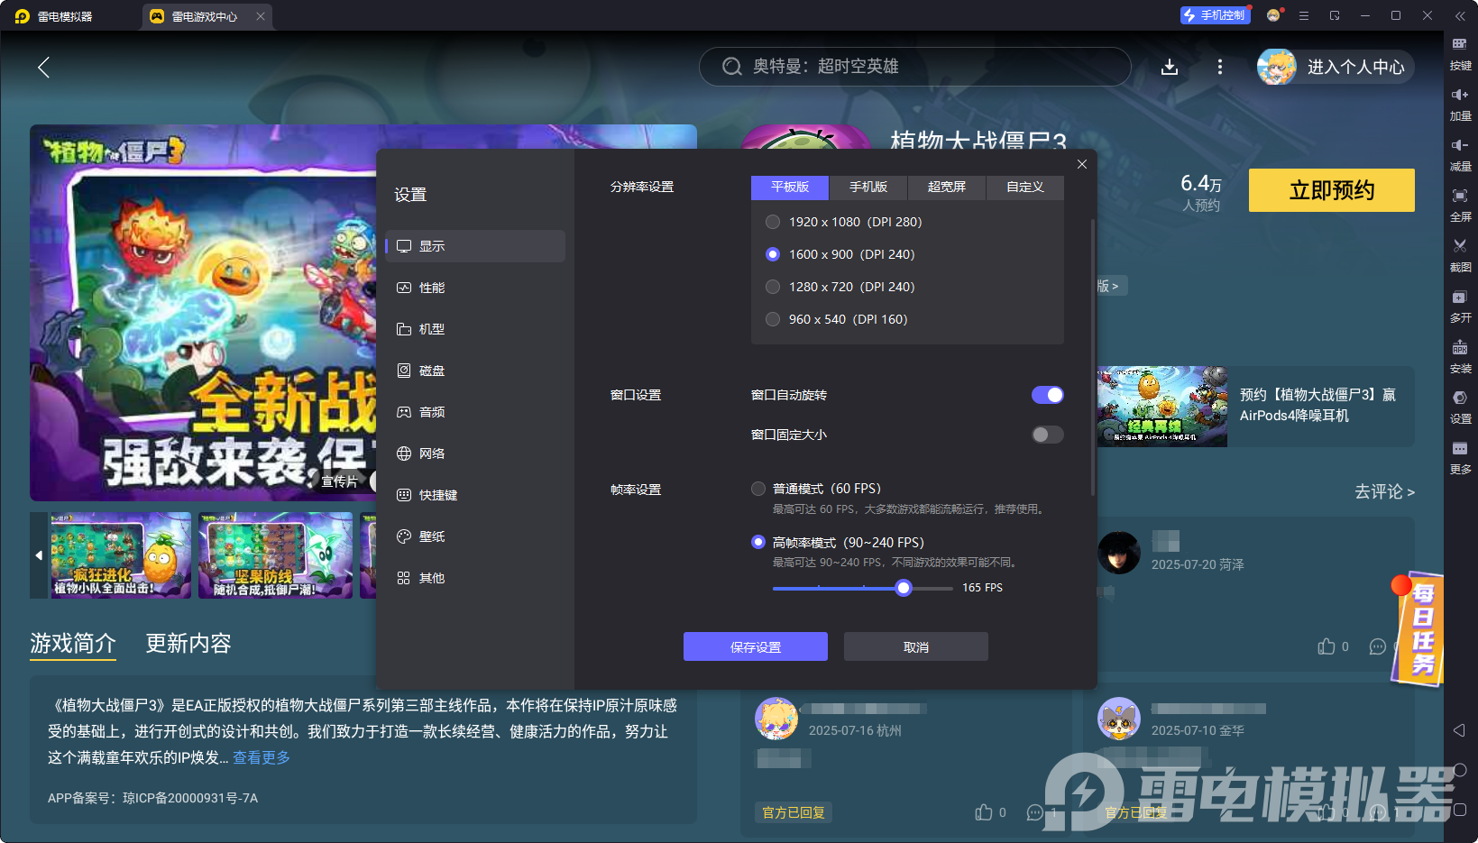
Task: Click the search magnifier icon
Action: tap(731, 67)
